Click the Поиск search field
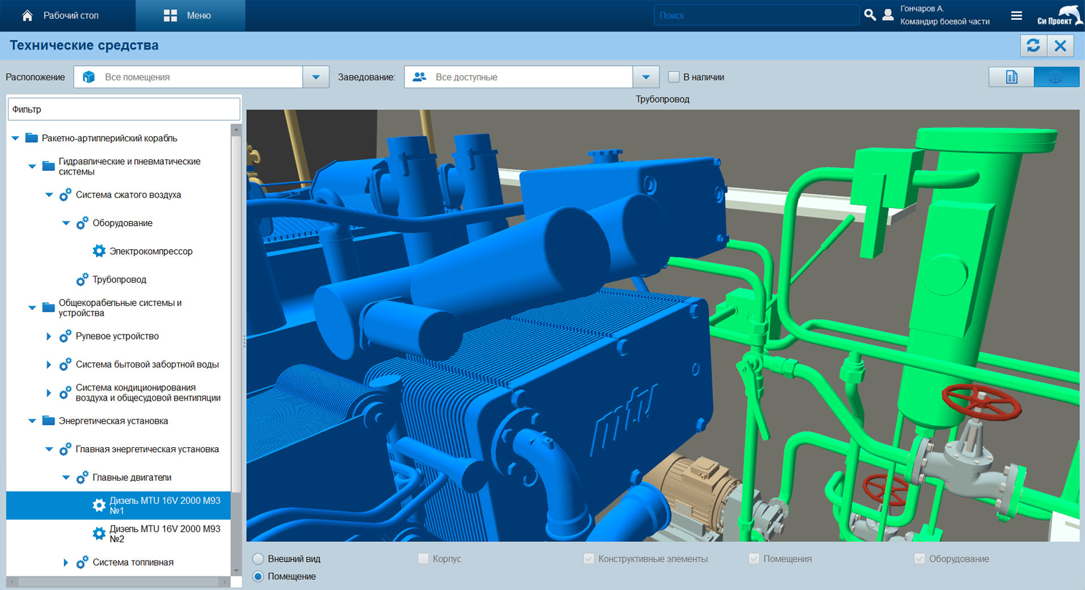 click(756, 15)
